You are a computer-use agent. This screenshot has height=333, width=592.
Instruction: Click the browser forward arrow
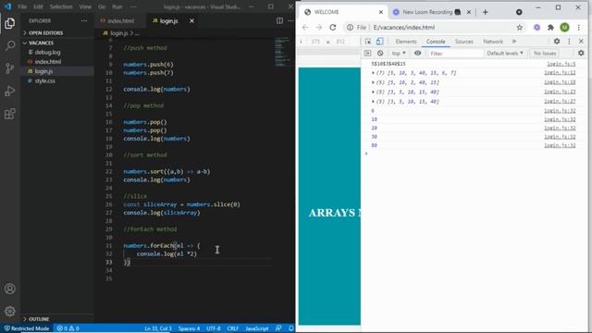[318, 27]
